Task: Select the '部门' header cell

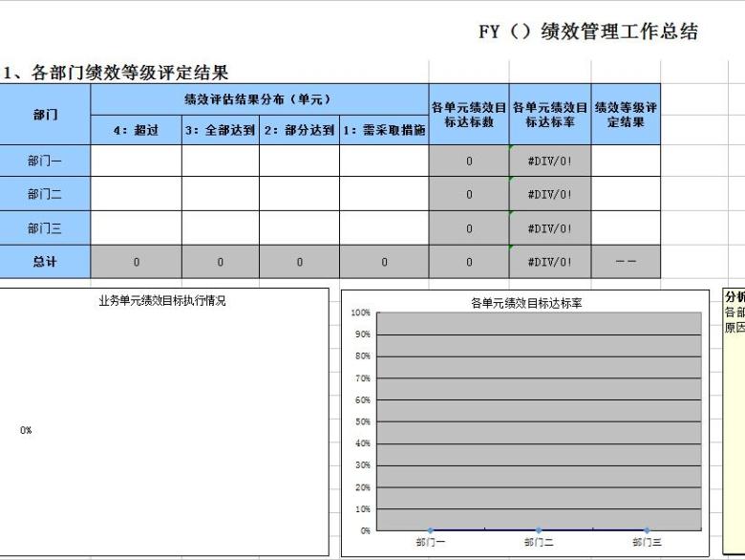Action: (45, 115)
